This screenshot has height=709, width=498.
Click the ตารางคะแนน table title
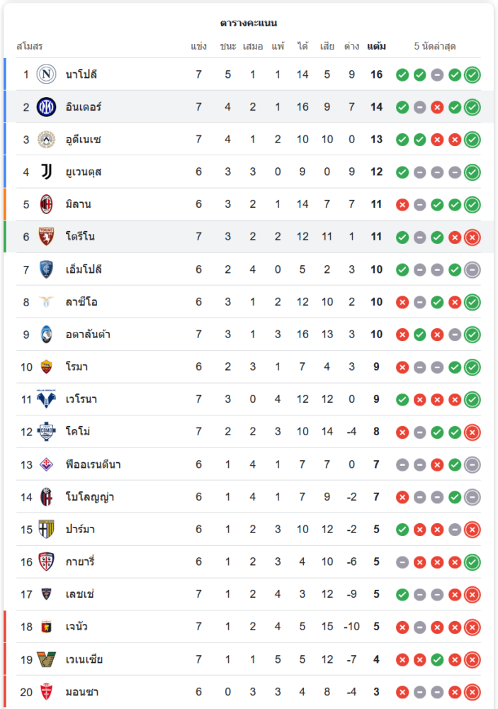pyautogui.click(x=249, y=23)
